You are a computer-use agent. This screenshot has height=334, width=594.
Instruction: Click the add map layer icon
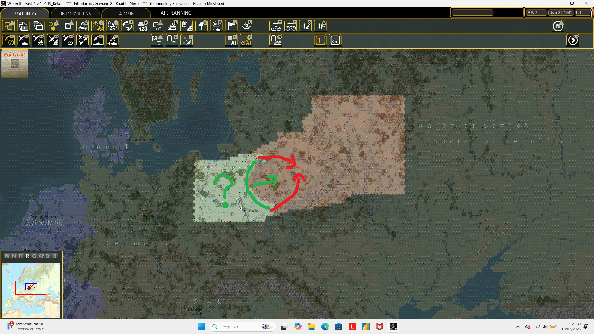click(x=24, y=26)
